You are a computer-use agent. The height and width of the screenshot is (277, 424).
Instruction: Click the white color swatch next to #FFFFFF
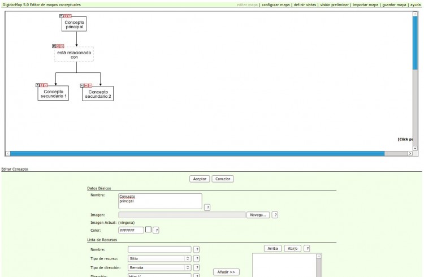click(148, 230)
